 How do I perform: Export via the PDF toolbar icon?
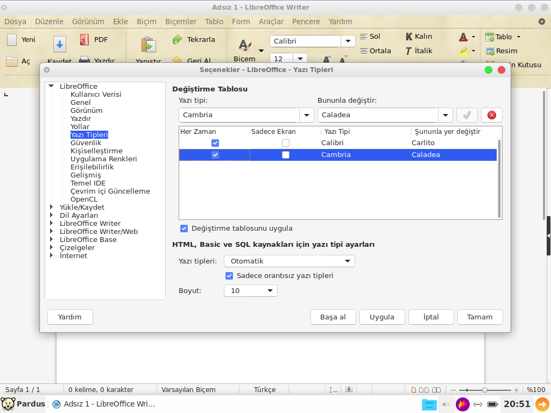point(84,40)
